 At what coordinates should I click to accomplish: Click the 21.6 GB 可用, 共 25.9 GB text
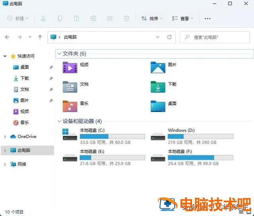click(105, 164)
